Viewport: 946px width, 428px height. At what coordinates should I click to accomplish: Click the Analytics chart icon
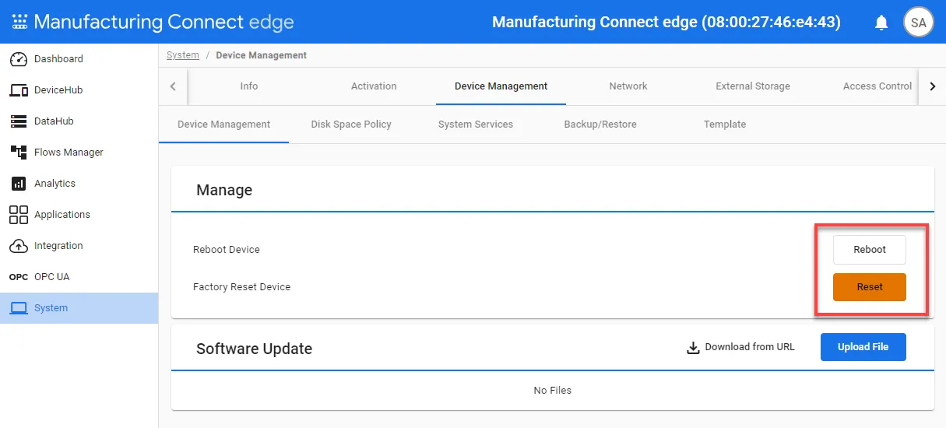click(x=19, y=184)
